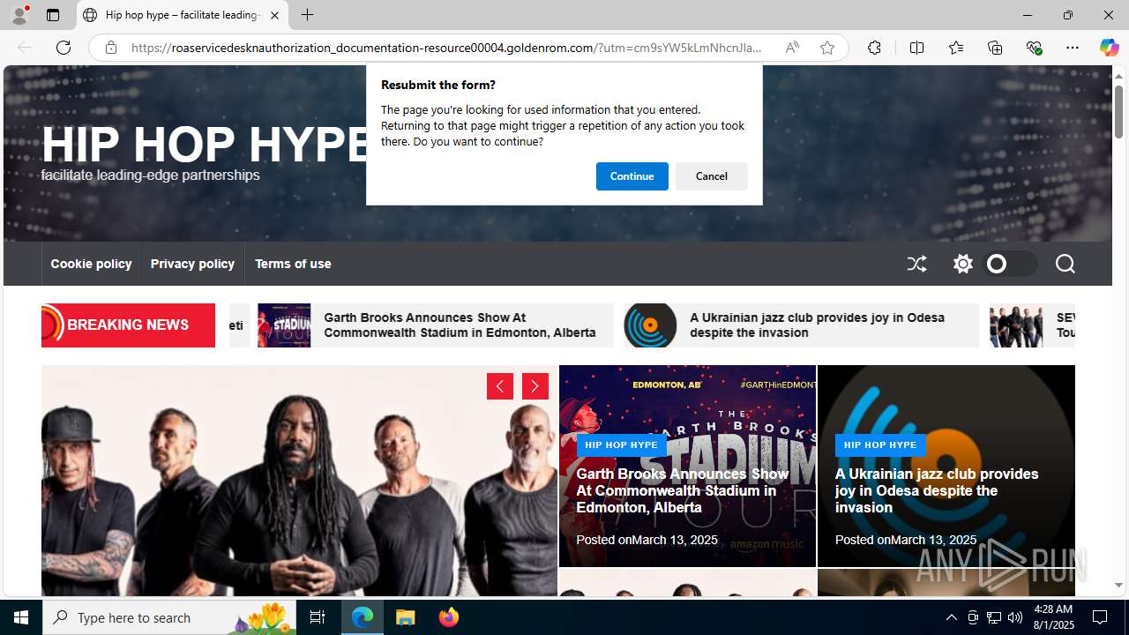This screenshot has height=635, width=1129.
Task: Open Browser essentials heart icon
Action: [1034, 48]
